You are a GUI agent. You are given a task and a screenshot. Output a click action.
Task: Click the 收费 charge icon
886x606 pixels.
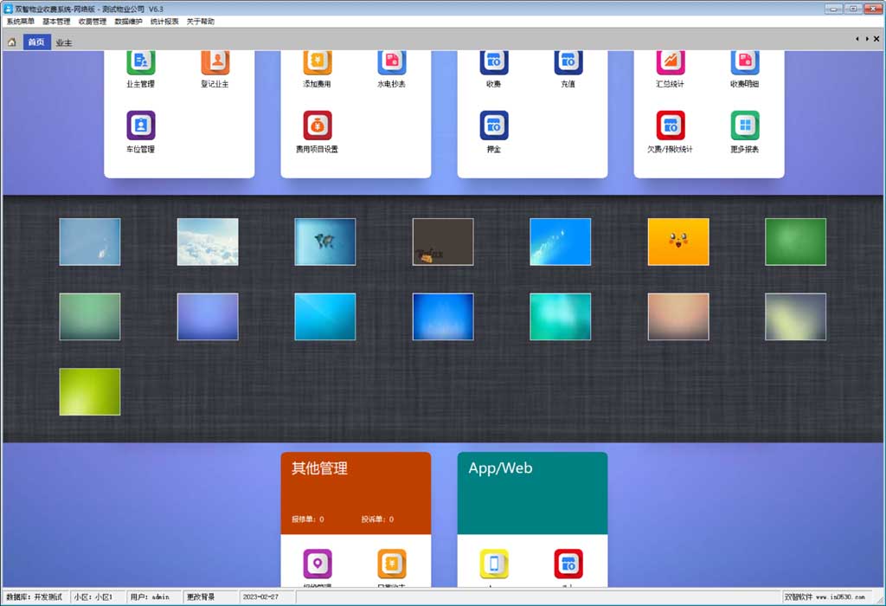click(x=494, y=62)
